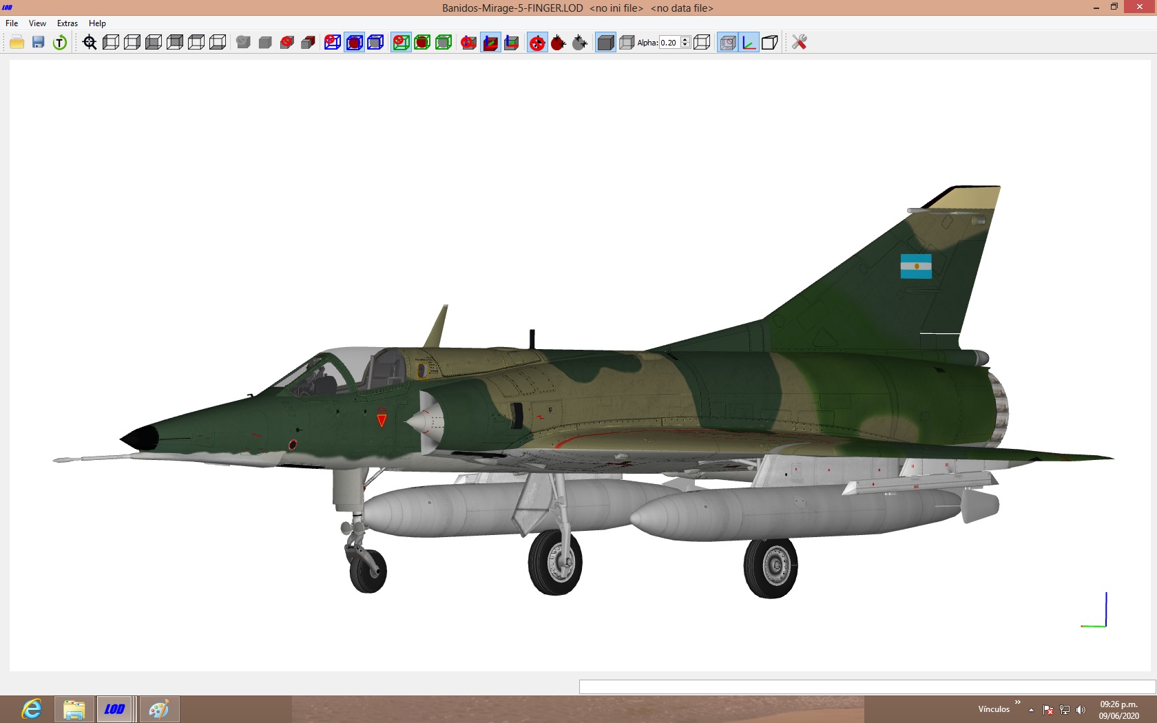This screenshot has width=1157, height=723.
Task: Open the View menu
Action: coord(37,23)
